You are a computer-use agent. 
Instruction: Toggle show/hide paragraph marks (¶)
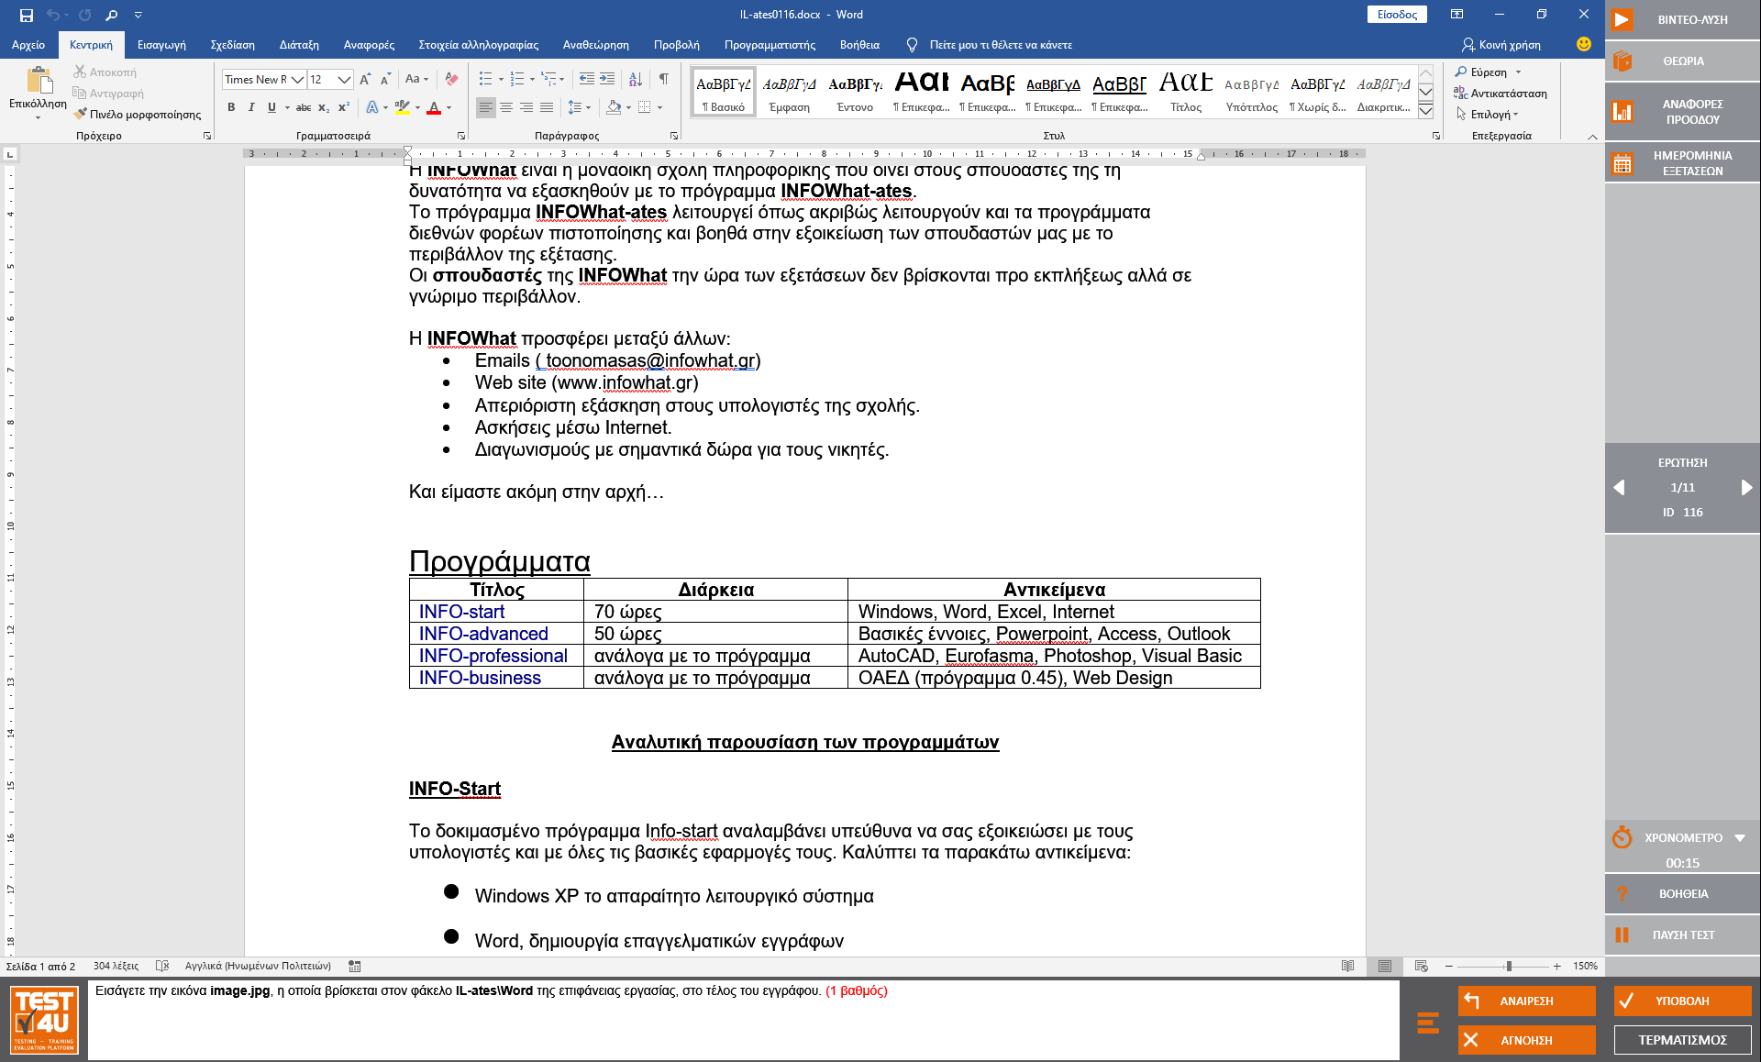click(x=663, y=80)
